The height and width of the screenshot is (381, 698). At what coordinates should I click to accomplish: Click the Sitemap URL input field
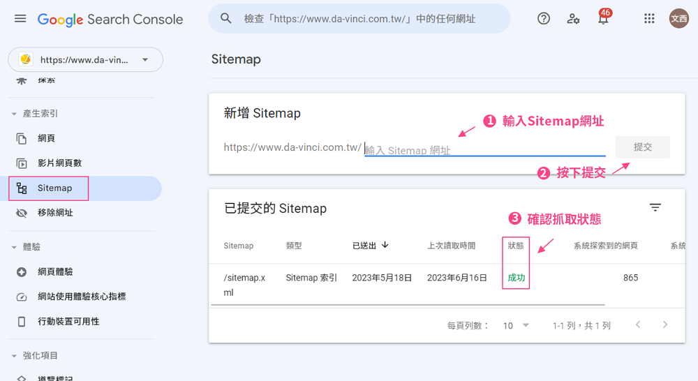485,149
